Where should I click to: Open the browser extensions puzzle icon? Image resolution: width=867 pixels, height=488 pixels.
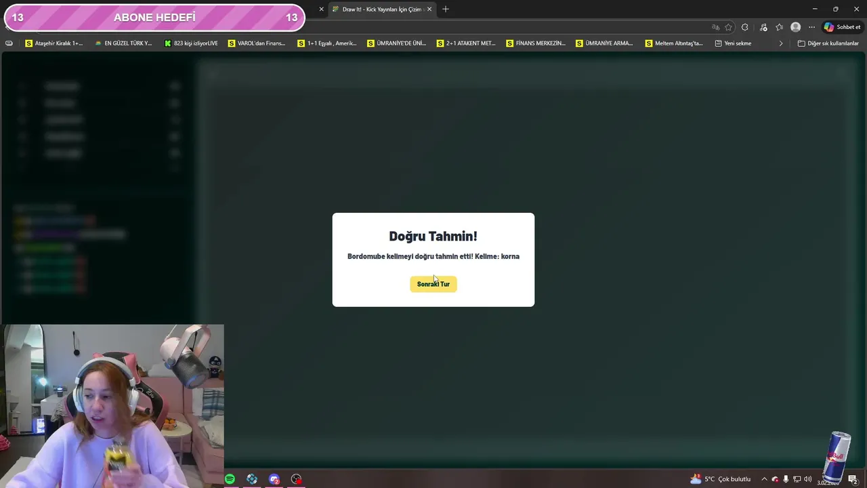click(x=745, y=27)
